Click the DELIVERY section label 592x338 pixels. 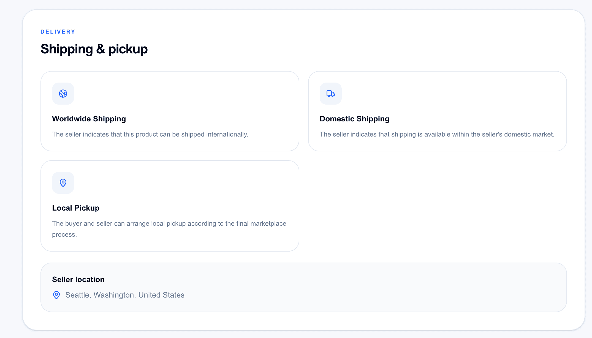tap(58, 32)
